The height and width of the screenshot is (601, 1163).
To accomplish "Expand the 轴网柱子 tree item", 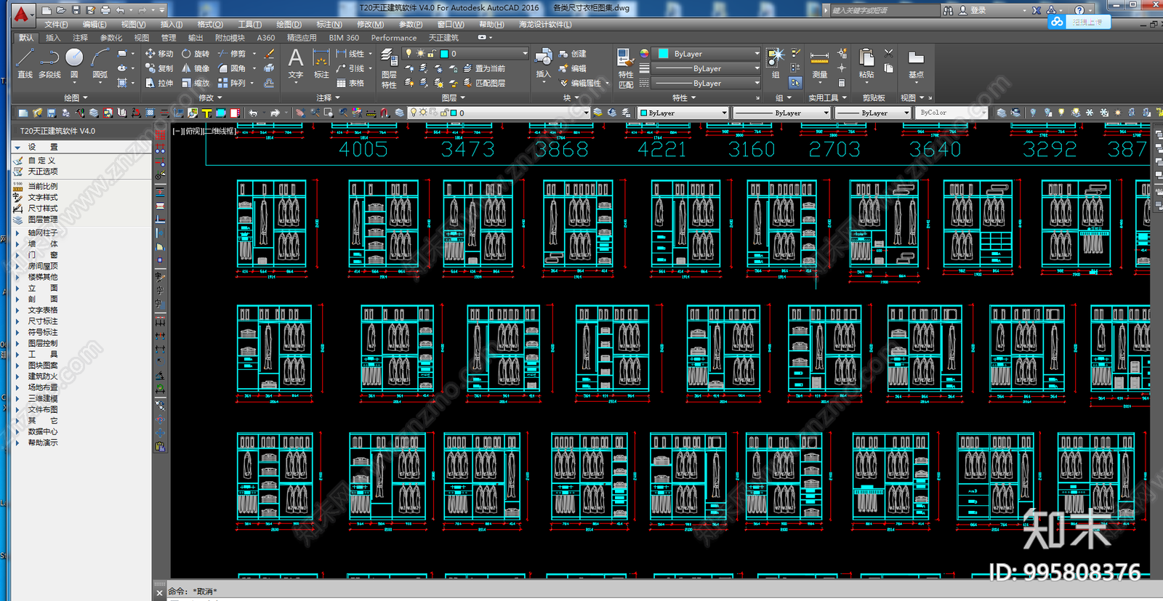I will (17, 233).
